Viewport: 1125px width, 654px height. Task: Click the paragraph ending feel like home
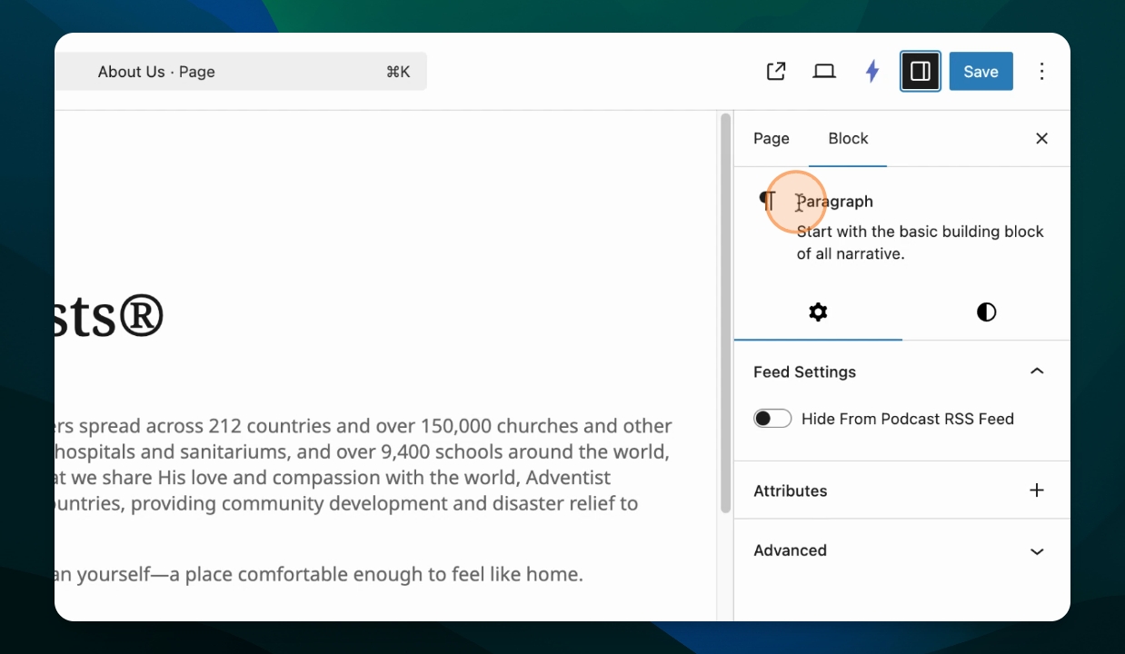point(318,574)
